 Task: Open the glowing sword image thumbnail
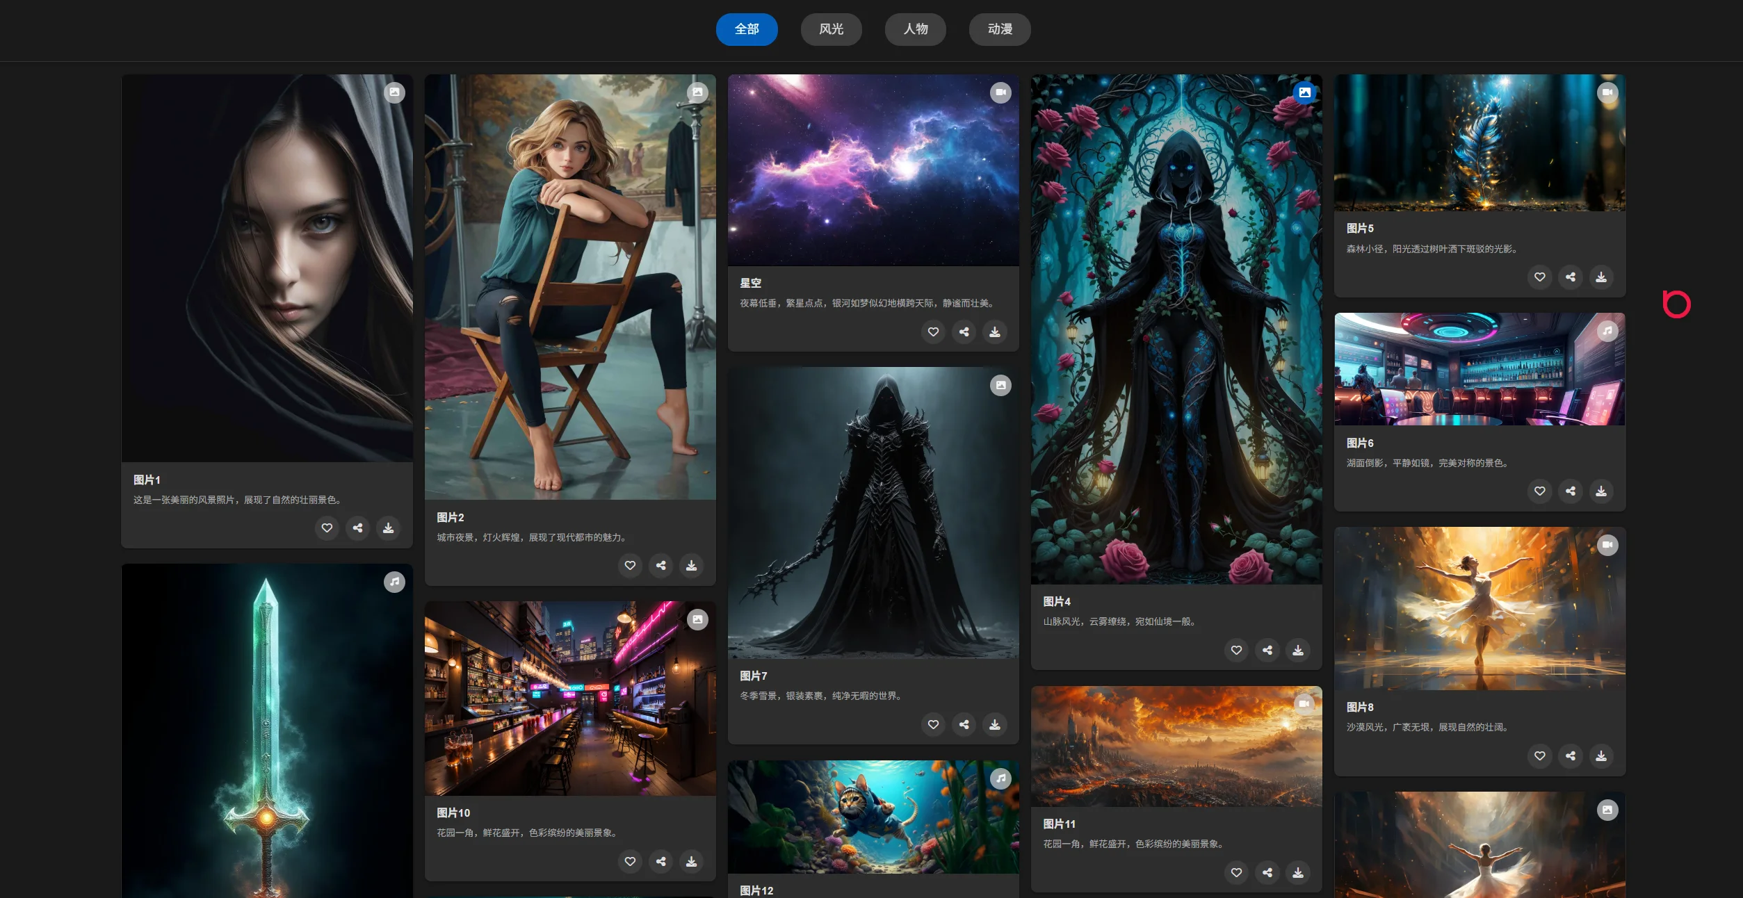(x=267, y=730)
